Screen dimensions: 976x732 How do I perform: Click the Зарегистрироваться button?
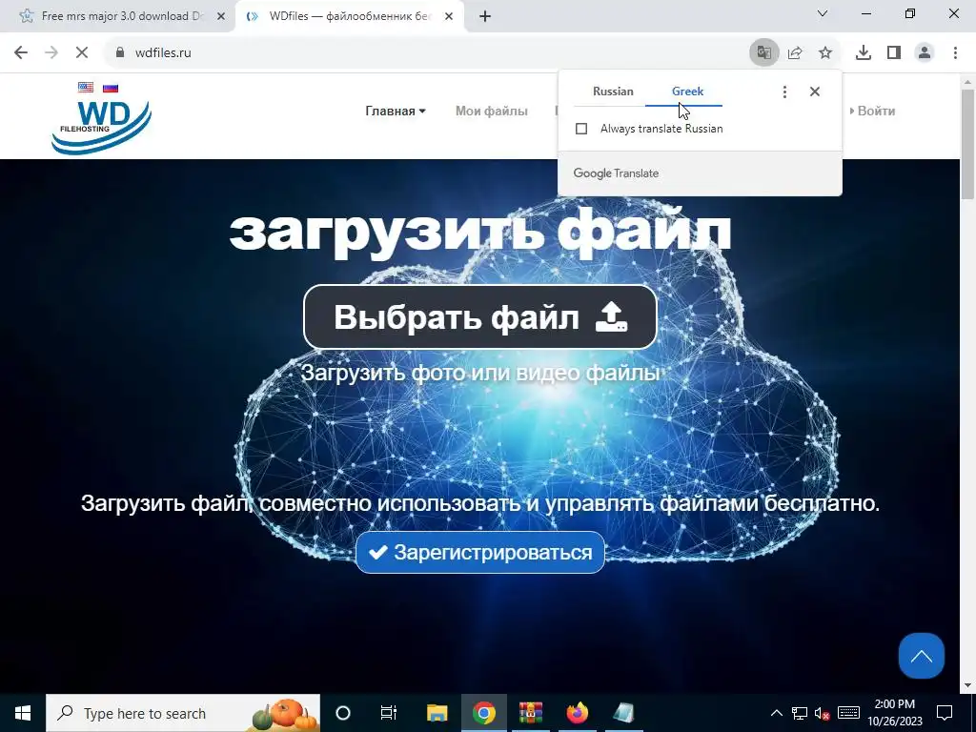tap(480, 552)
